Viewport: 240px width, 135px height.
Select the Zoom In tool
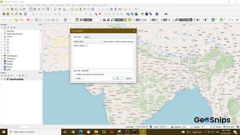pos(39,9)
